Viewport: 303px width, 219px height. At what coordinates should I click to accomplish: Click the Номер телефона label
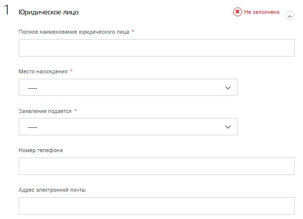click(41, 150)
